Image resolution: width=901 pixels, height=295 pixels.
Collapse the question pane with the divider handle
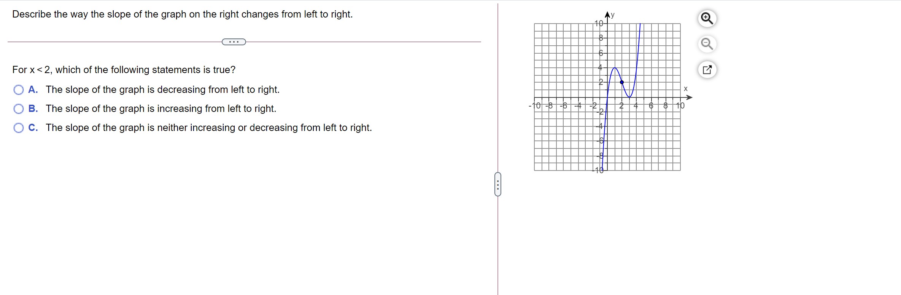tap(498, 184)
